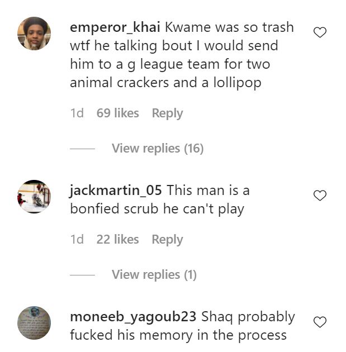This screenshot has width=346, height=352.
Task: Click the 1d timestamp on jackmartin_05's comment
Action: 77,239
